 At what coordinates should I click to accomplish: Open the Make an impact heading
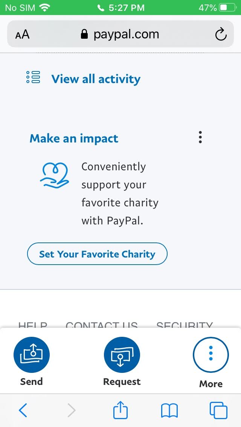click(74, 138)
